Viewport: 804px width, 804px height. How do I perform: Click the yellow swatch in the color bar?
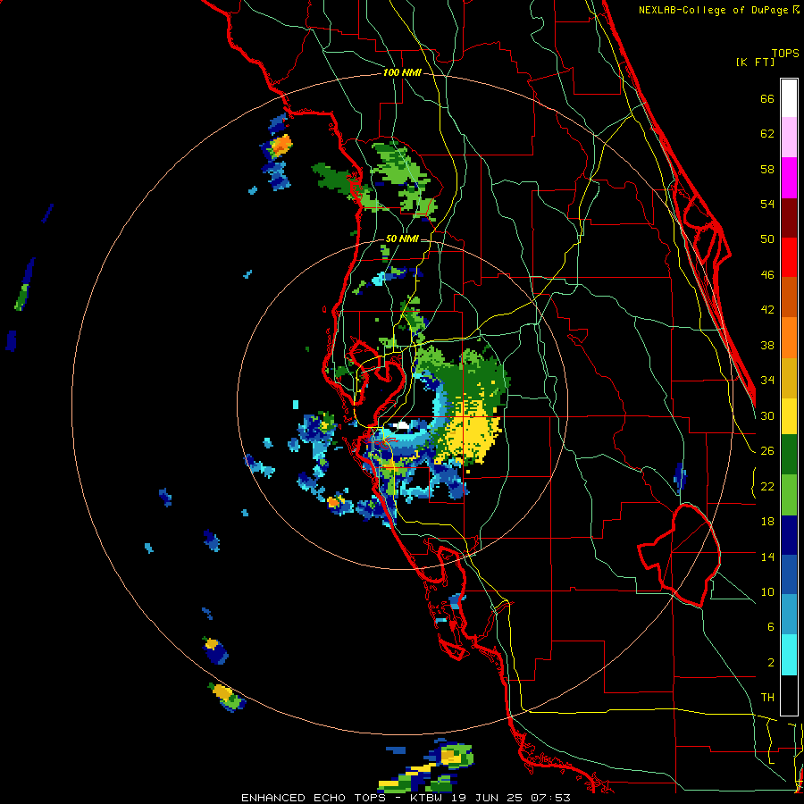point(789,415)
